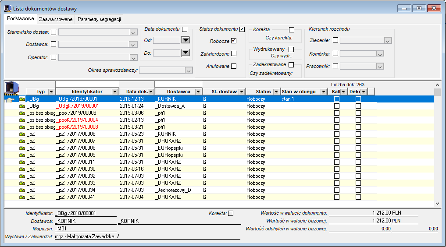Enable the Stanowisko dostaw filter checkbox
Viewport: 446px width, 247px height.
point(54,32)
